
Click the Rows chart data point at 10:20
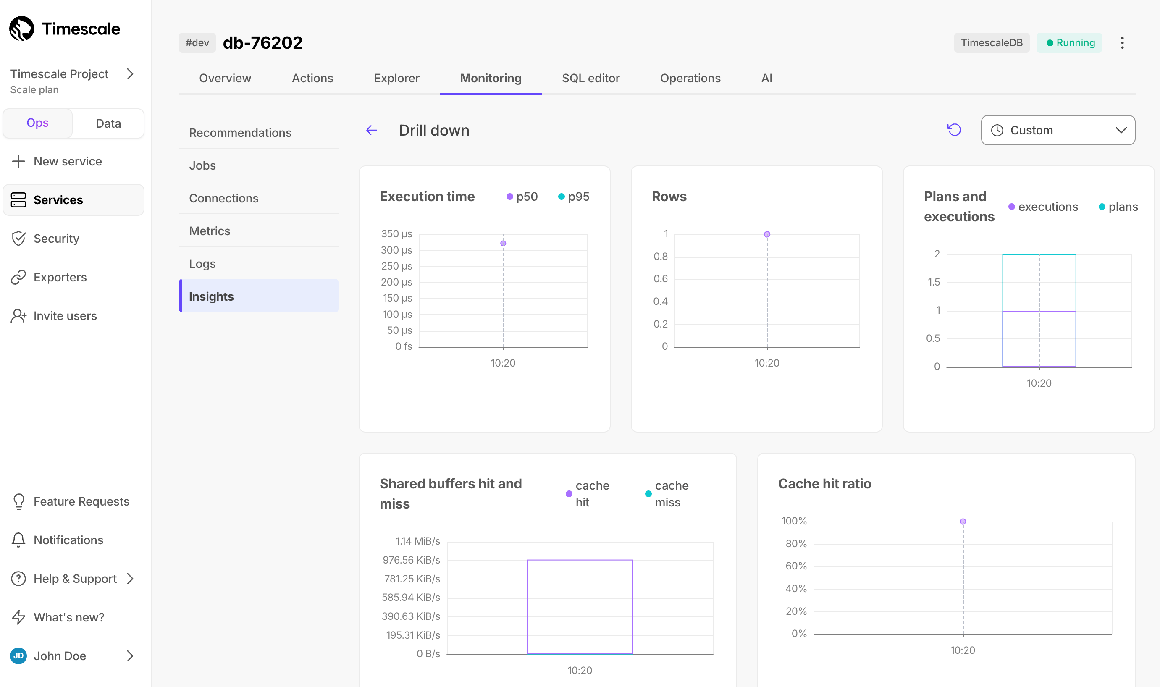[767, 235]
